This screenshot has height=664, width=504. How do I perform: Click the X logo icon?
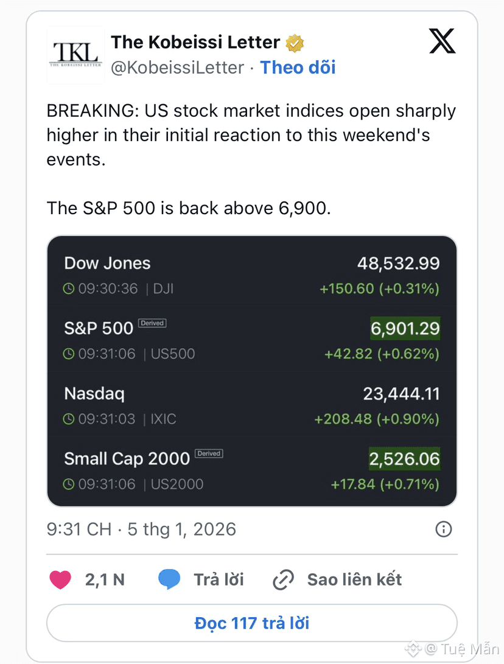[443, 43]
